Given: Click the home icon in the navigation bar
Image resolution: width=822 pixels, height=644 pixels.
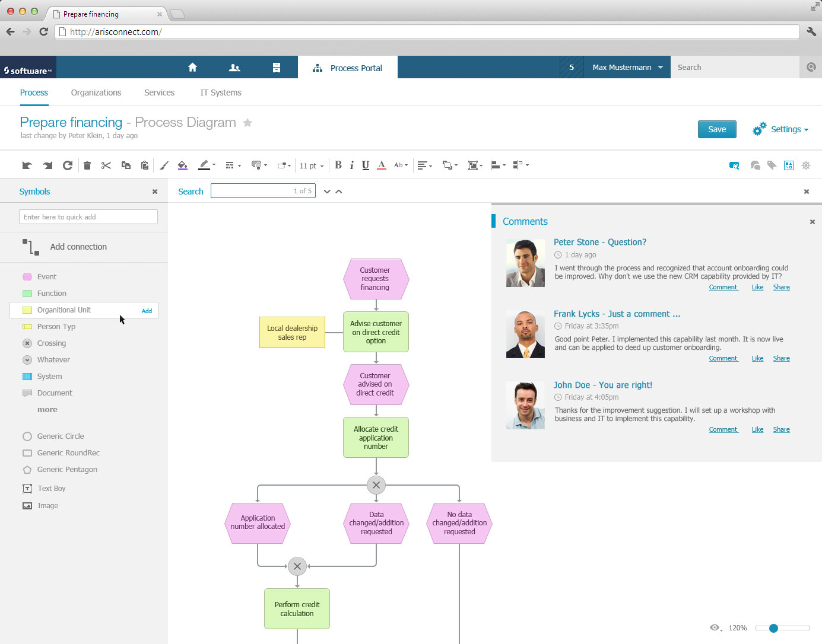Looking at the screenshot, I should (x=192, y=68).
